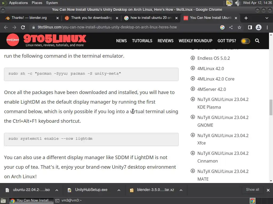Open the GOT TIPS? page
Viewport: 273px width, 204px height.
(227, 41)
